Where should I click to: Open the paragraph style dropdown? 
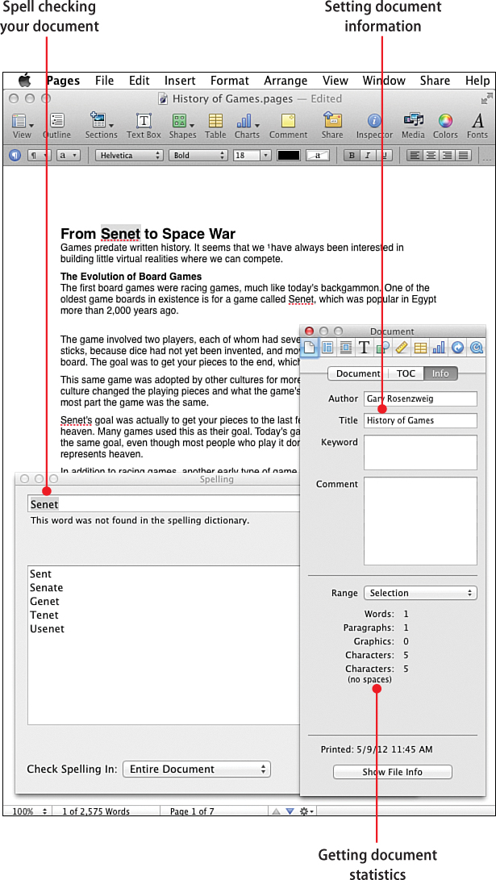[x=39, y=156]
